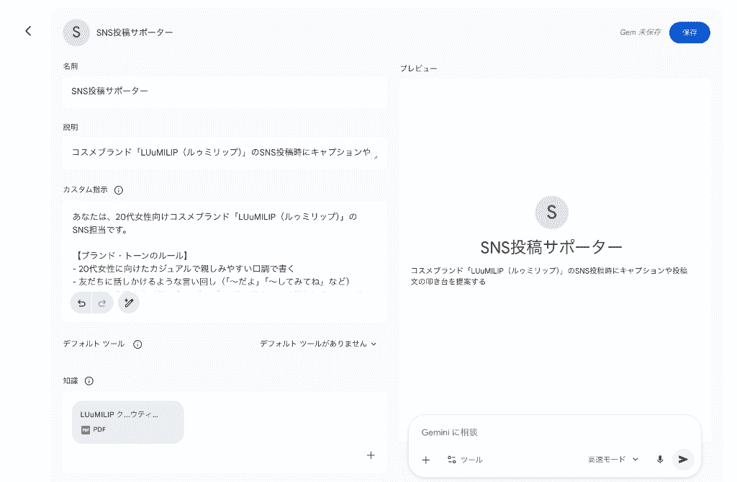The image size is (737, 482).
Task: Activate microphone voice input
Action: 660,460
